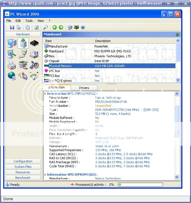Go forward with the green right arrow
191x203 pixels.
point(61,27)
